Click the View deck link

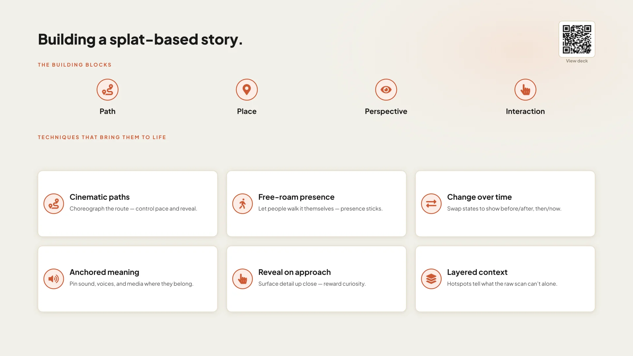[x=577, y=61]
